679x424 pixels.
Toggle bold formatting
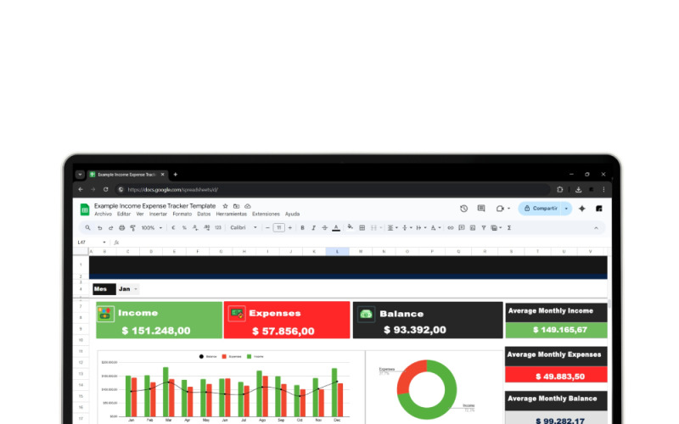click(302, 227)
